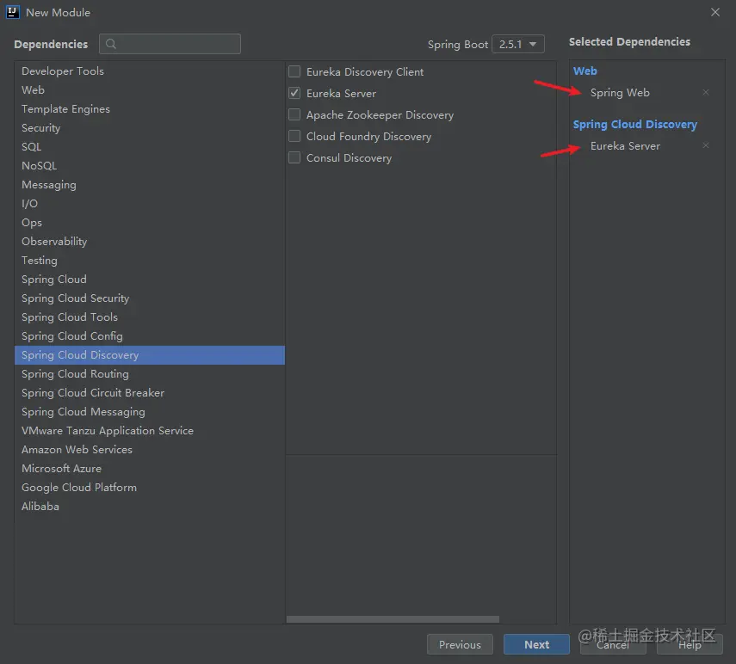
Task: Select Spring Cloud Tools category
Action: click(x=150, y=317)
